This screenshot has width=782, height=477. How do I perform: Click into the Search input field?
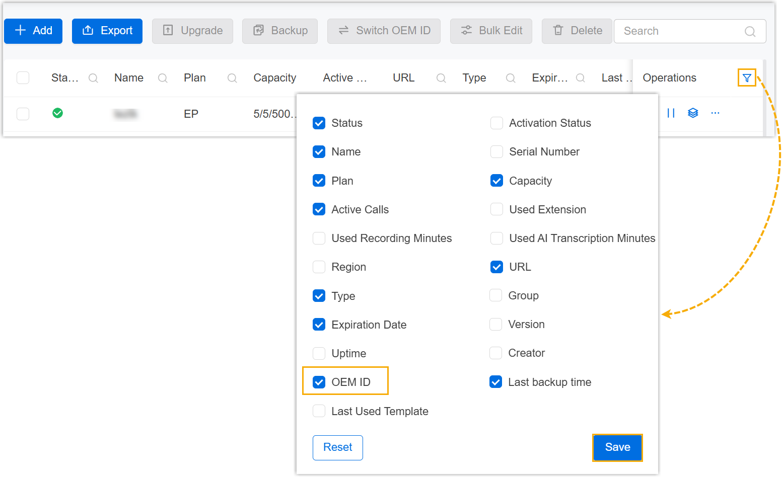[x=680, y=31]
